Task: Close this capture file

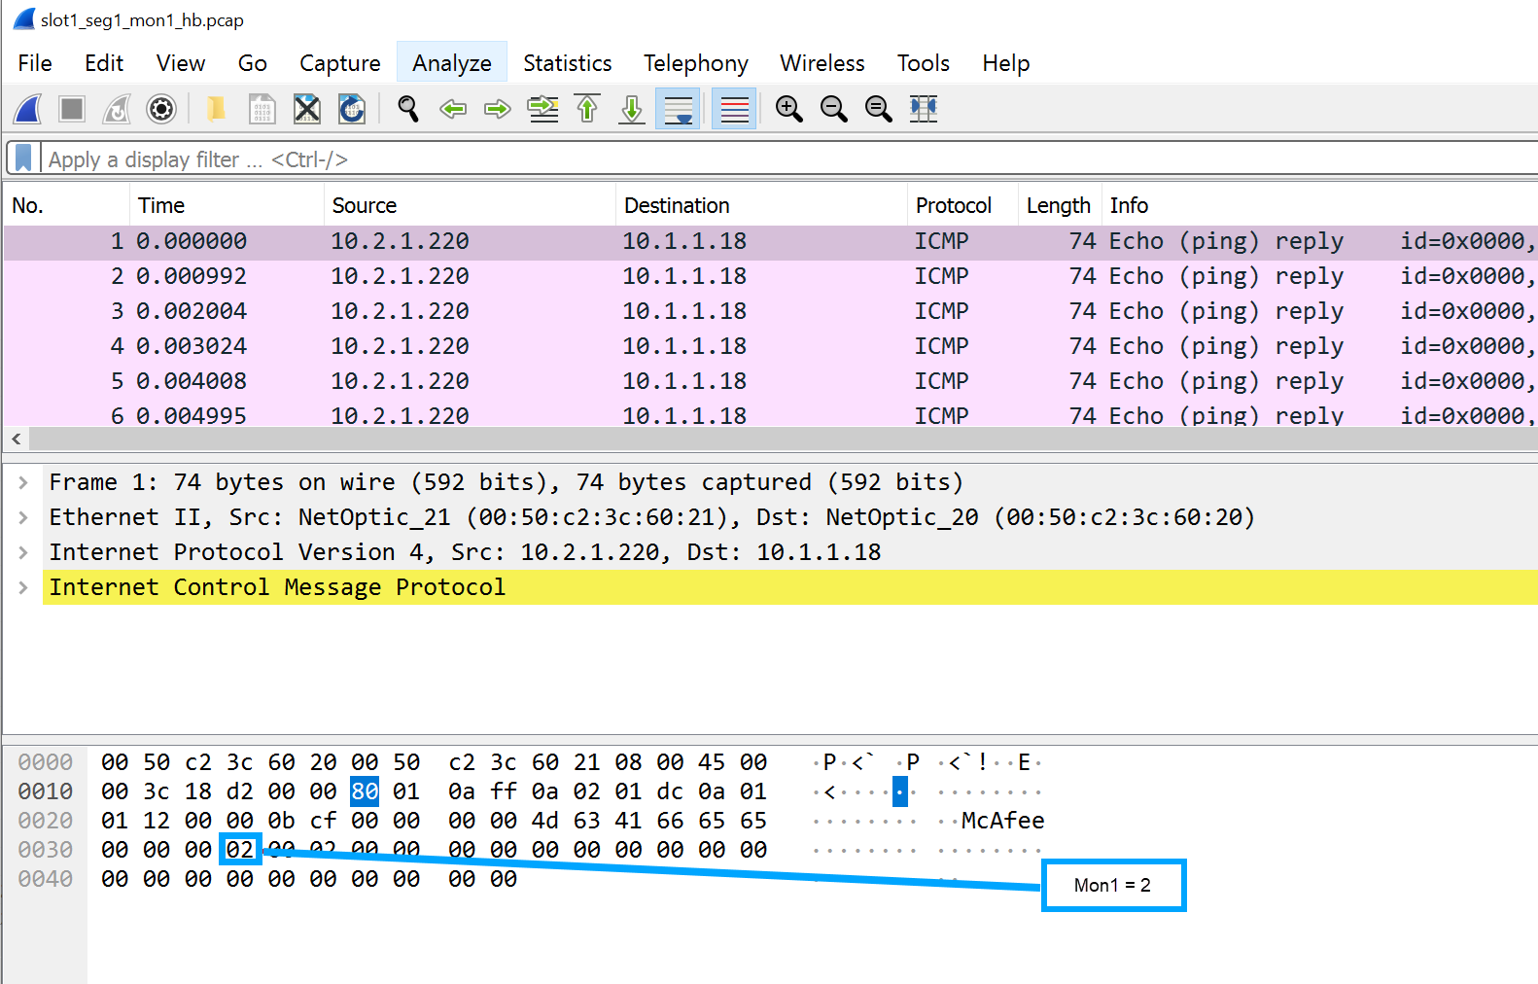Action: [307, 109]
